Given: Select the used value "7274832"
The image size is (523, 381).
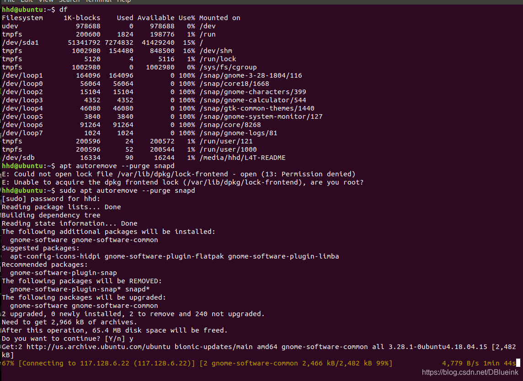Looking at the screenshot, I should pyautogui.click(x=119, y=42).
